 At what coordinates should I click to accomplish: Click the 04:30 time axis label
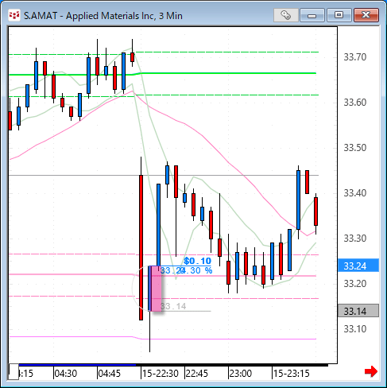tap(66, 374)
